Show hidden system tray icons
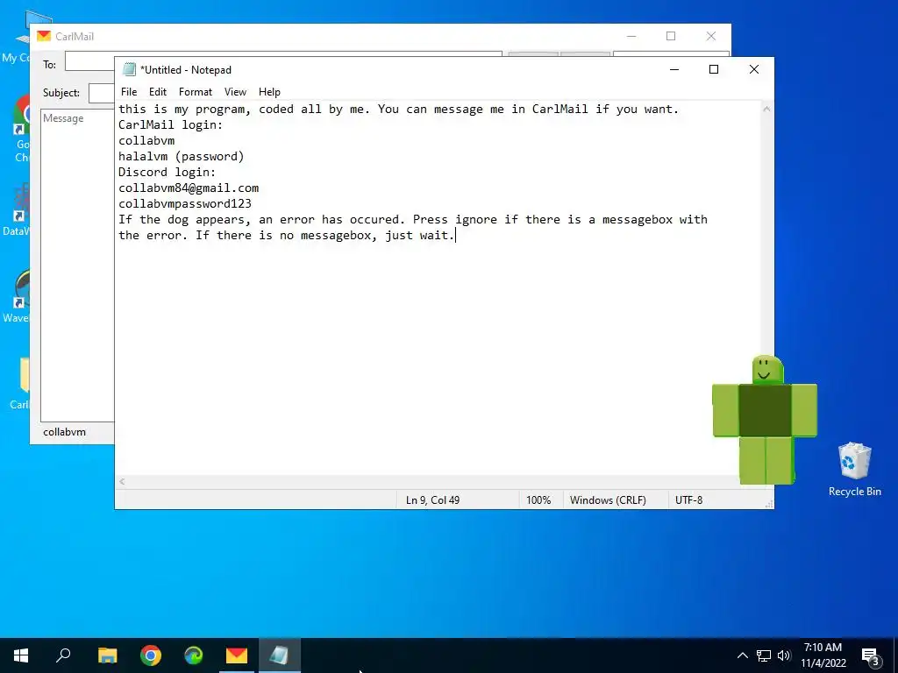The image size is (898, 673). click(x=742, y=655)
